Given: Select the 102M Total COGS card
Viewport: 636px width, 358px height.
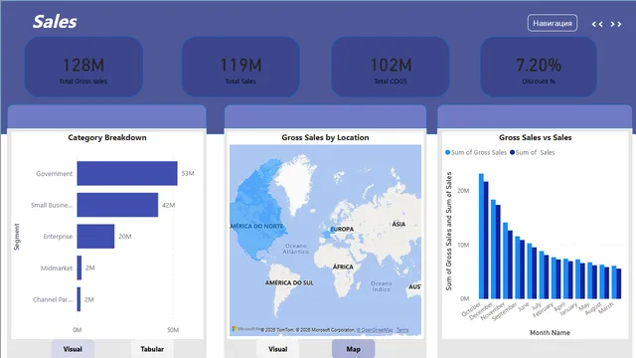Looking at the screenshot, I should click(x=391, y=67).
